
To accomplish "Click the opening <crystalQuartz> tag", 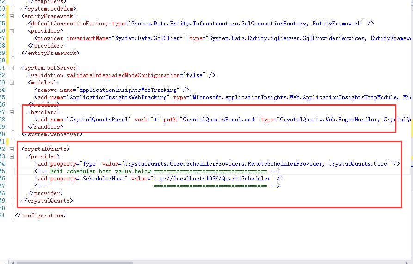I will pos(46,150).
